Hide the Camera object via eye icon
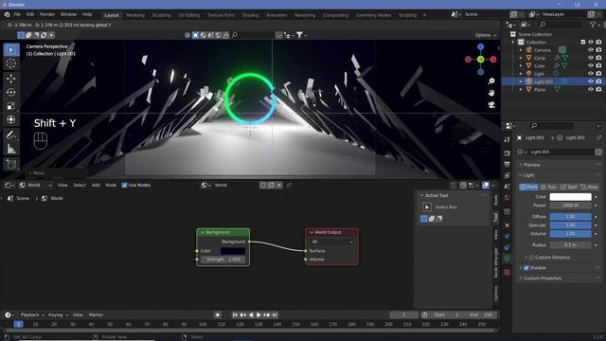The height and width of the screenshot is (341, 606). [x=591, y=50]
